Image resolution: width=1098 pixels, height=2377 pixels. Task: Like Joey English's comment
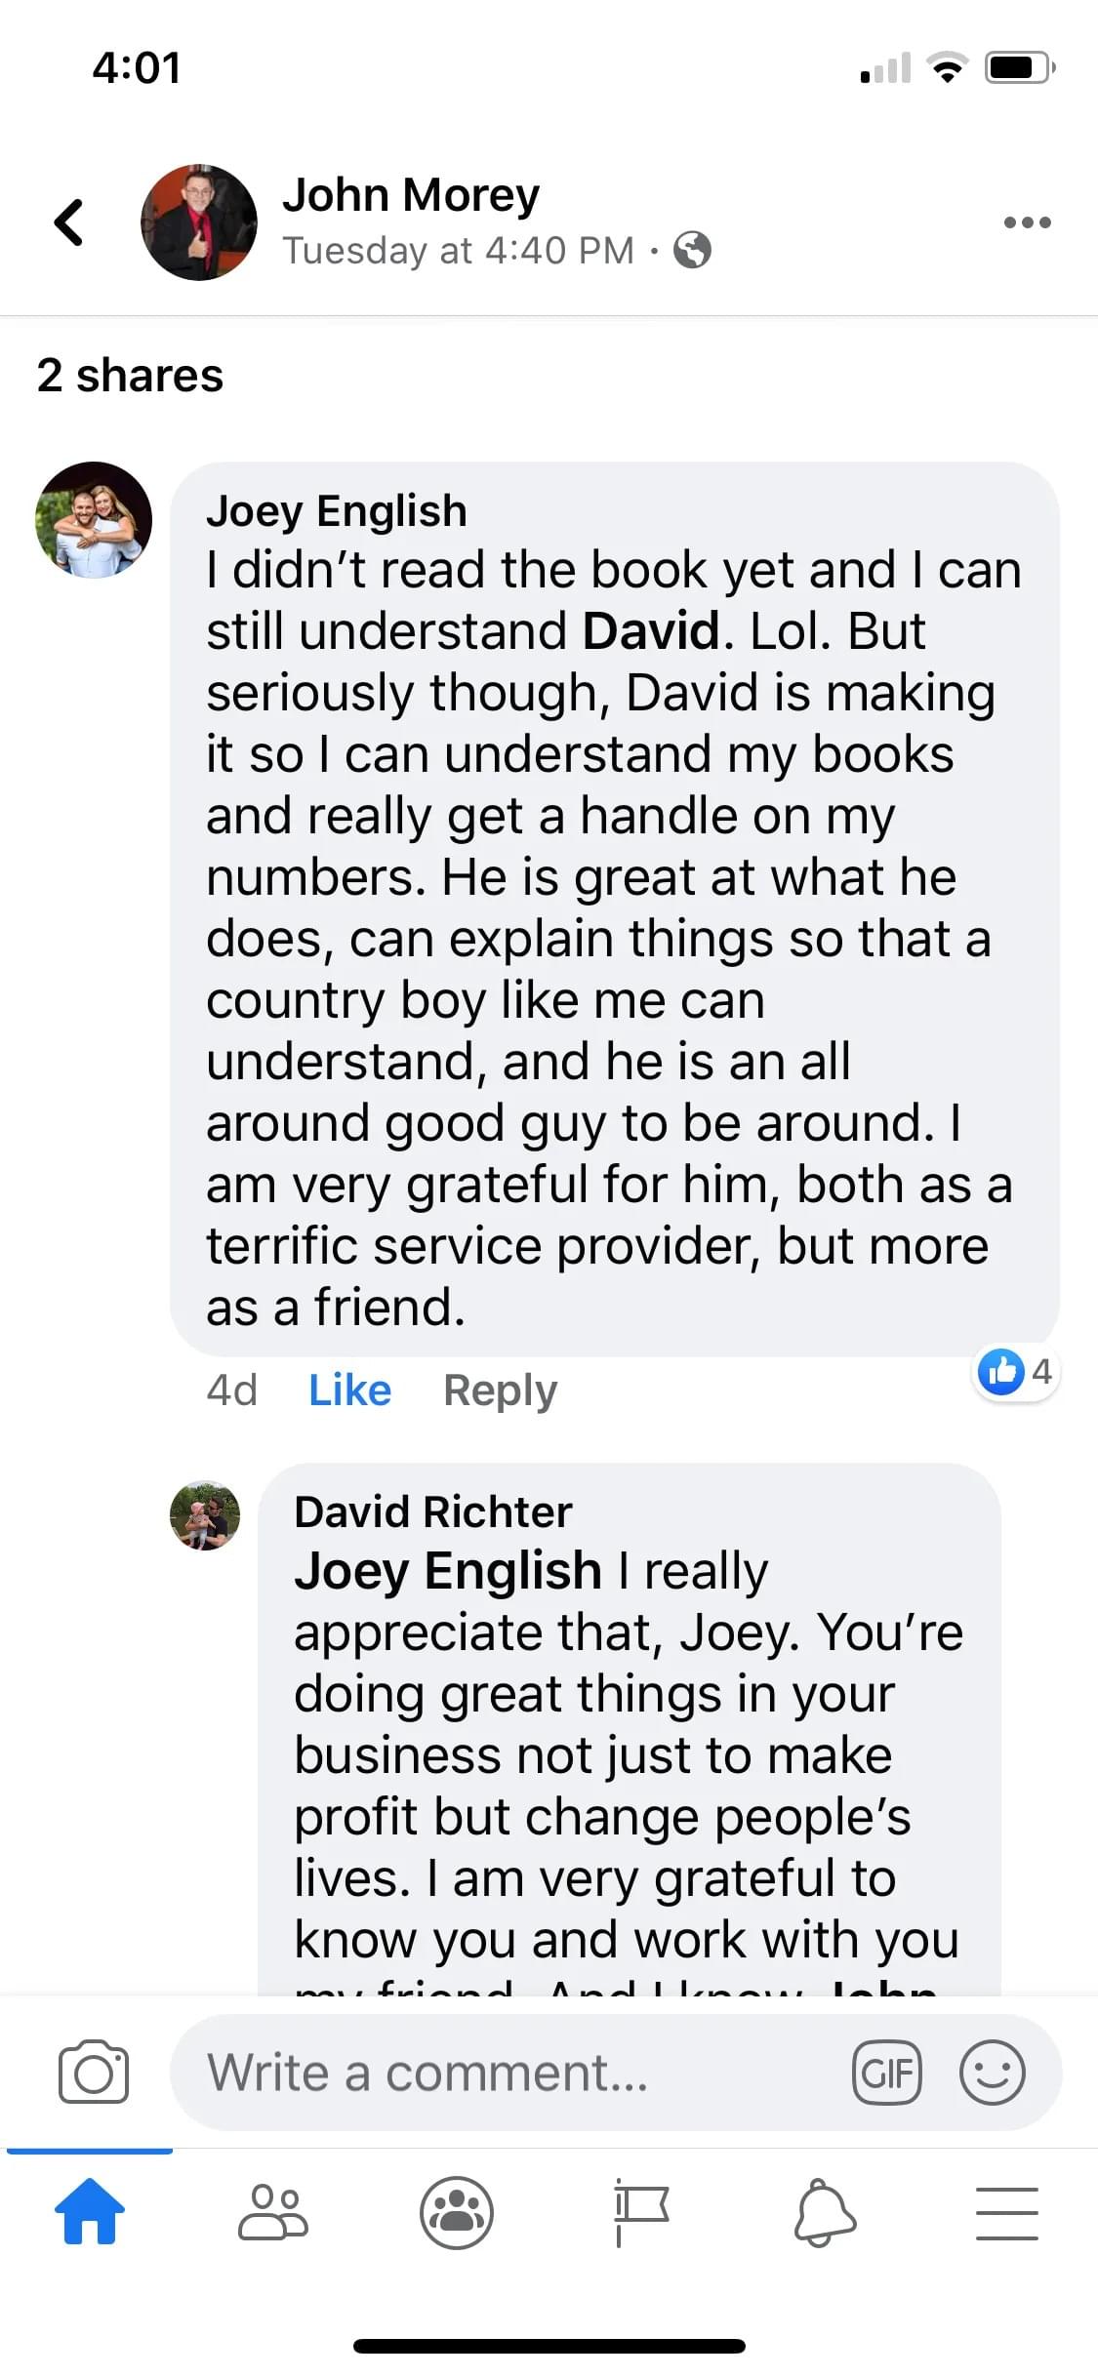349,1390
